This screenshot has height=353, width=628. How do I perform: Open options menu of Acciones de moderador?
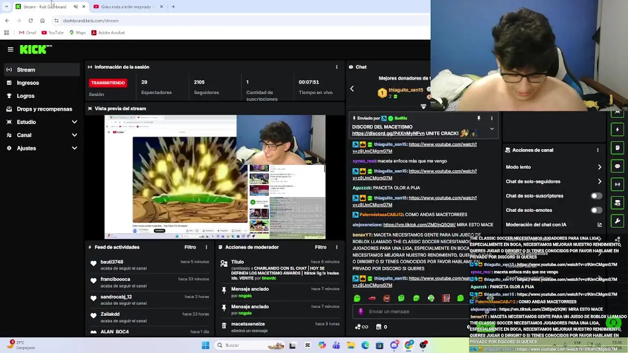click(x=337, y=247)
